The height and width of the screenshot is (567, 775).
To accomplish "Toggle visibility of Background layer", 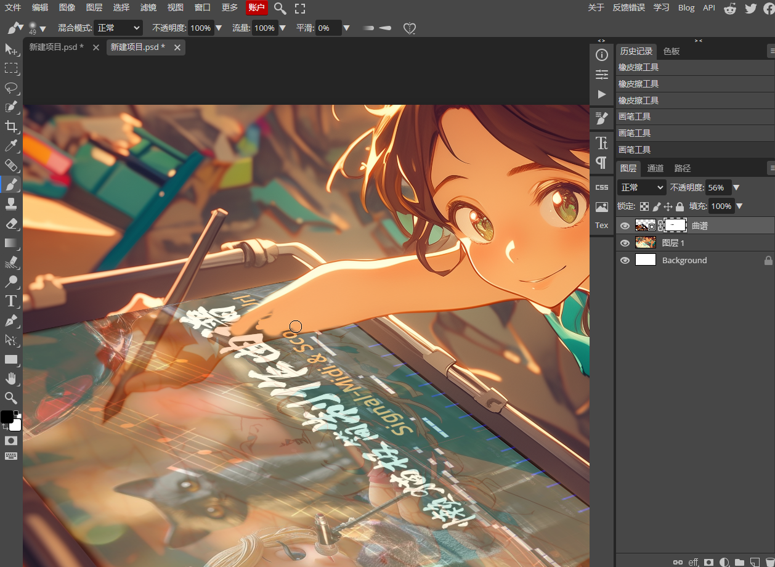I will click(x=625, y=260).
